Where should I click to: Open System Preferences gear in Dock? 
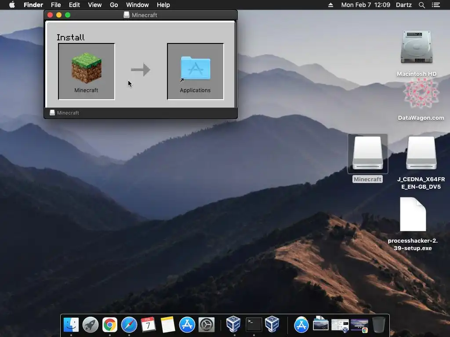[x=207, y=325]
